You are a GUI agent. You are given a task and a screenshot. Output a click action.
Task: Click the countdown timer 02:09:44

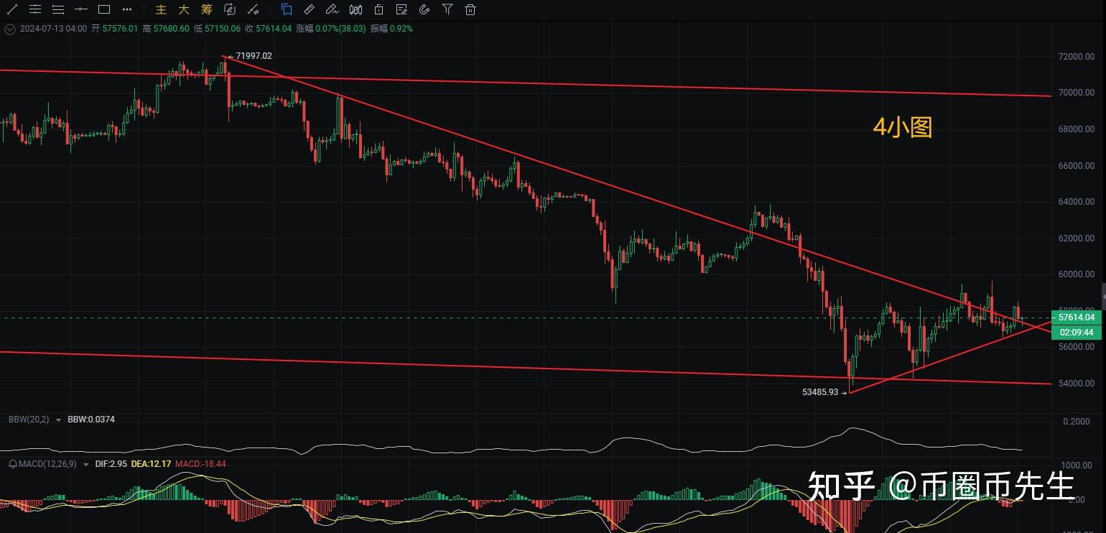(x=1077, y=332)
